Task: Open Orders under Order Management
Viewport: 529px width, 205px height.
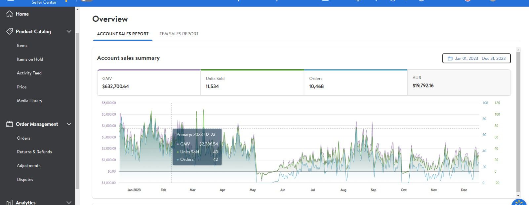Action: pyautogui.click(x=23, y=138)
